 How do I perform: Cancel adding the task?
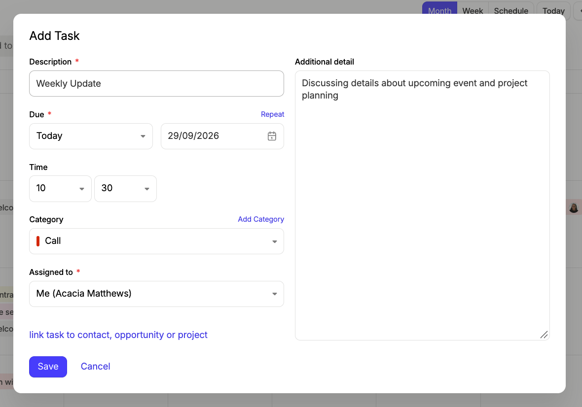[95, 366]
